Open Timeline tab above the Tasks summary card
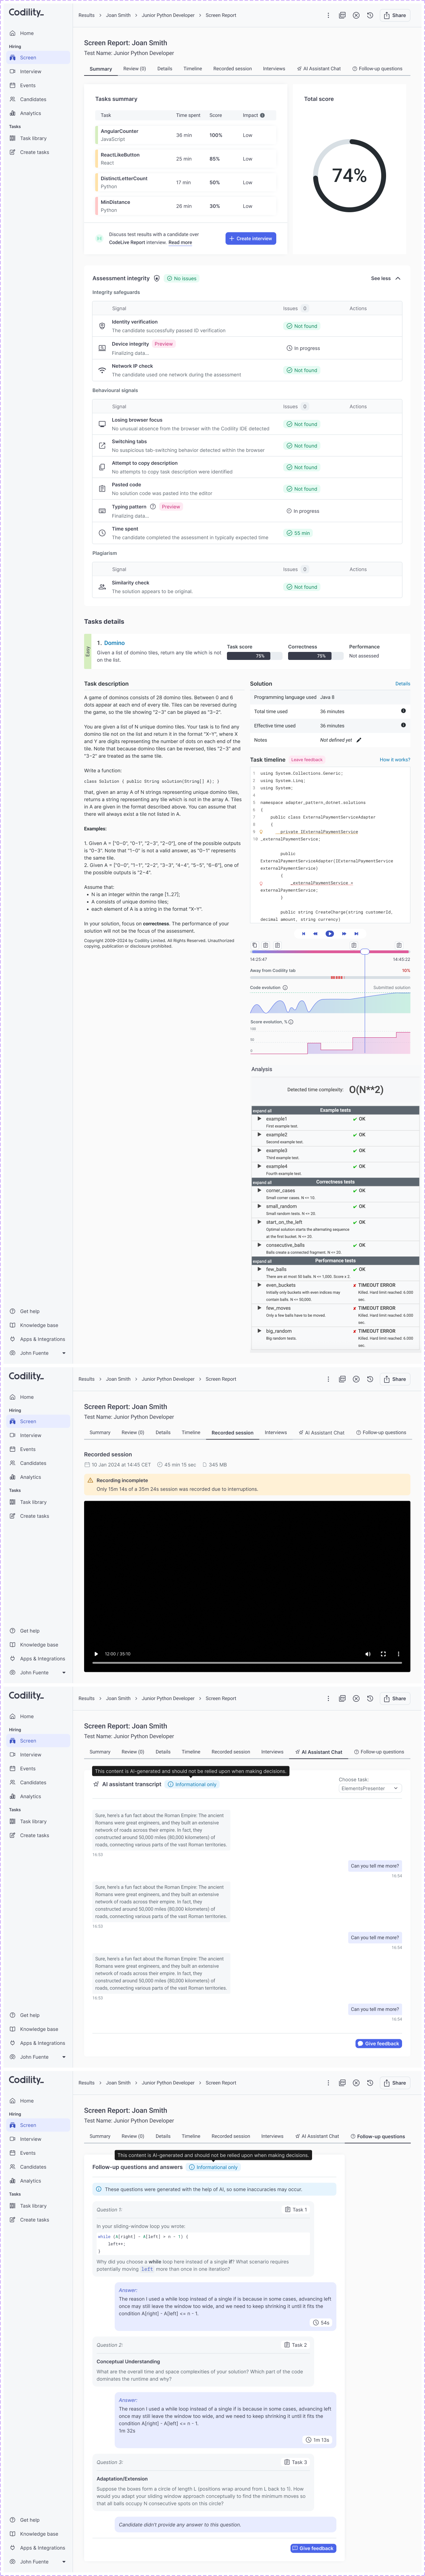 click(x=192, y=69)
